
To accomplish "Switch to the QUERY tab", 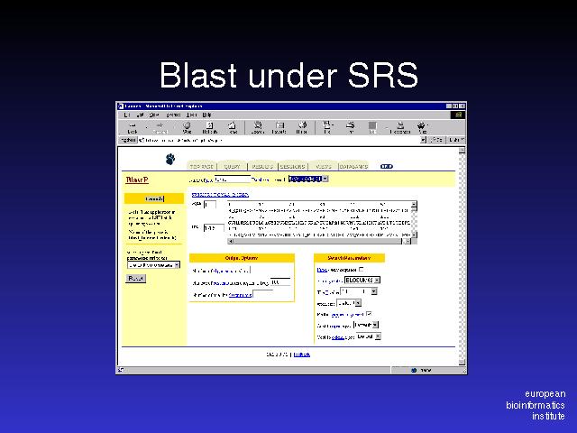I will tap(233, 167).
